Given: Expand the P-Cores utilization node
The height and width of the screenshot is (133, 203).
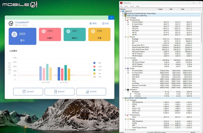Looking at the screenshot, I should coord(130,94).
